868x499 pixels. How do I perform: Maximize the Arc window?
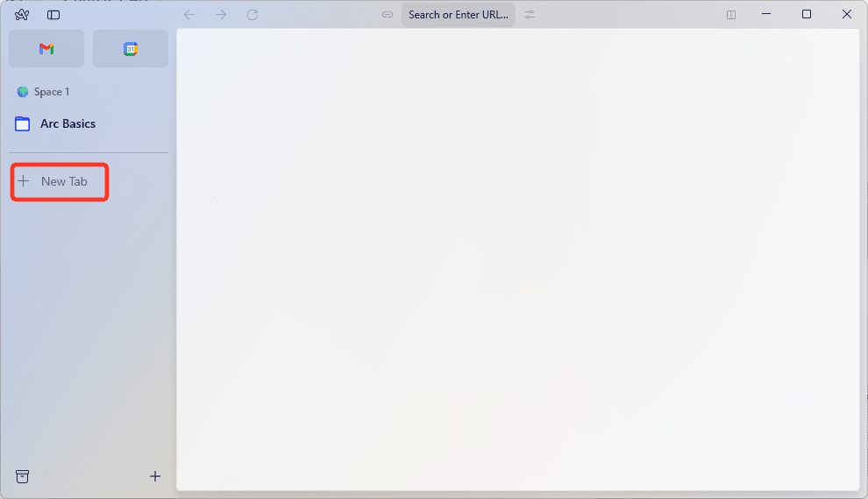point(807,14)
